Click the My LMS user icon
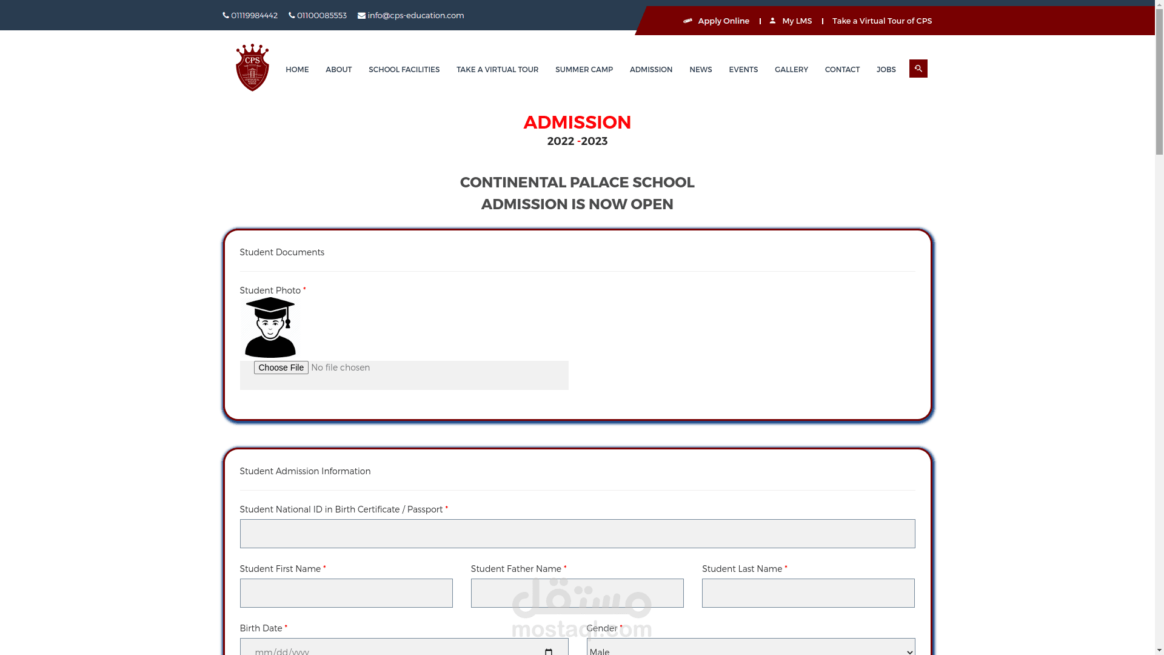The height and width of the screenshot is (655, 1164). pos(772,21)
